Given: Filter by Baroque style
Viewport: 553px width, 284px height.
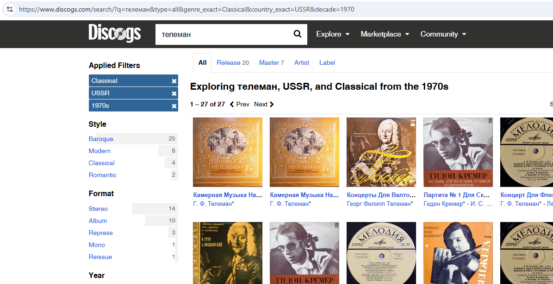Looking at the screenshot, I should pyautogui.click(x=101, y=139).
